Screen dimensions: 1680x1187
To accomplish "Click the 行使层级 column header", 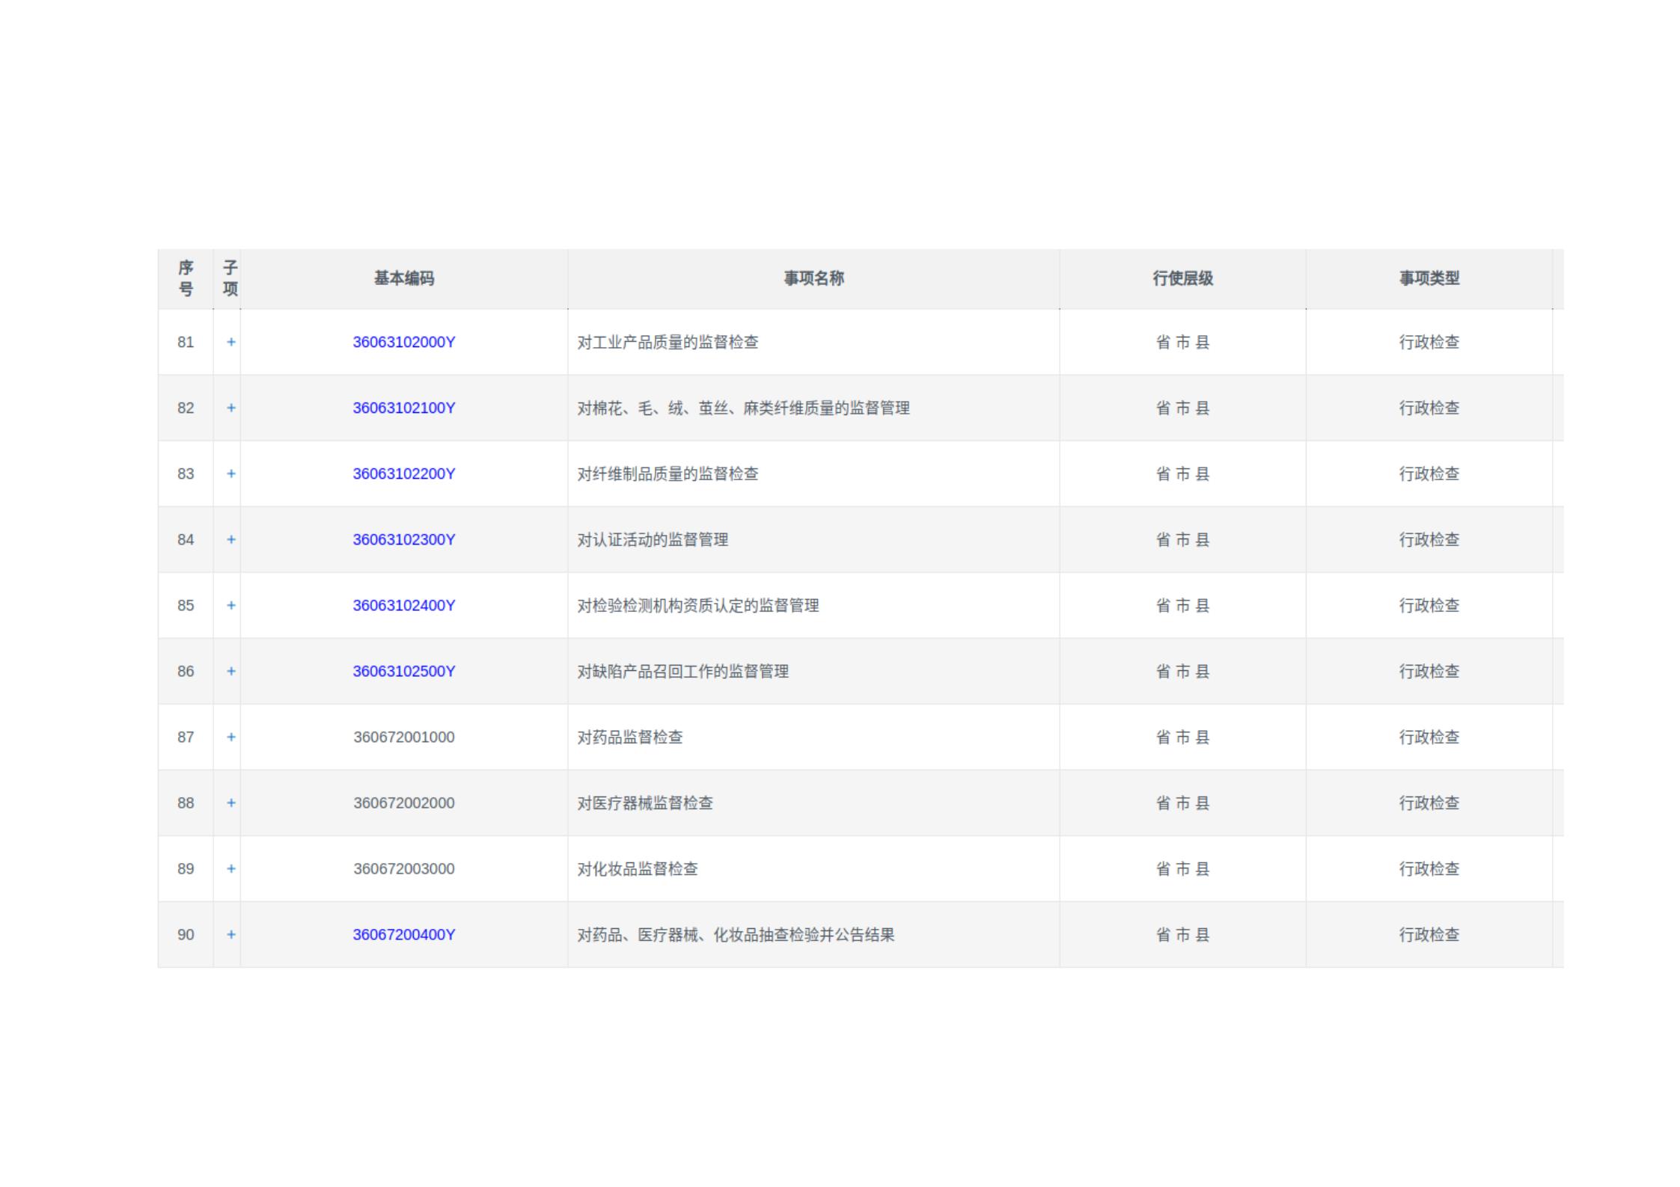I will [1182, 278].
